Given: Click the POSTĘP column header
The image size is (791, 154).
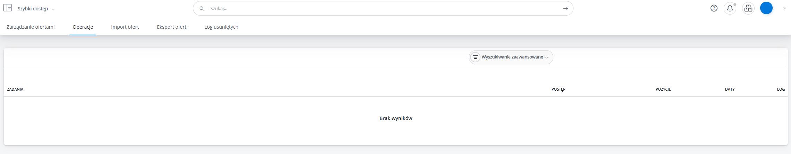Looking at the screenshot, I should [558, 89].
